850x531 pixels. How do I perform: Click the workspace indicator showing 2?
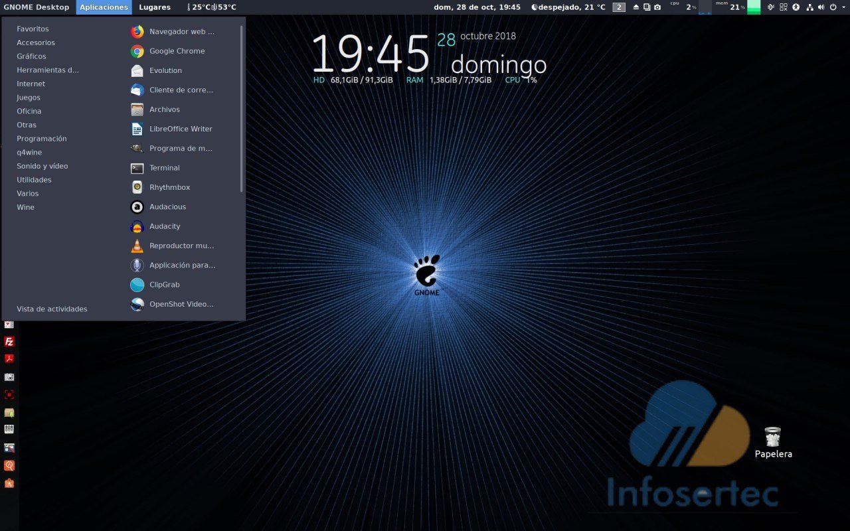pos(619,7)
